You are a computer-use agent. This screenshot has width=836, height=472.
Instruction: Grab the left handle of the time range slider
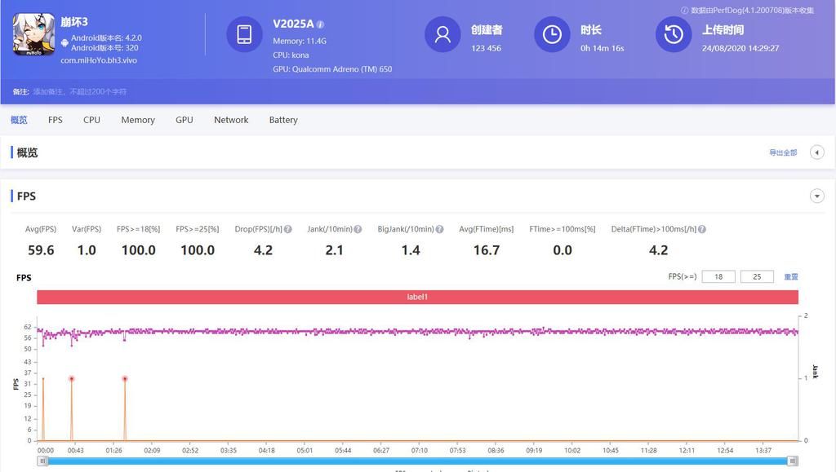pos(42,461)
